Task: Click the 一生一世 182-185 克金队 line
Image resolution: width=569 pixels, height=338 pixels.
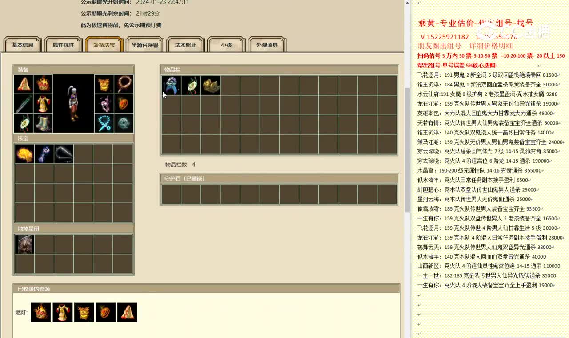Action: click(487, 275)
